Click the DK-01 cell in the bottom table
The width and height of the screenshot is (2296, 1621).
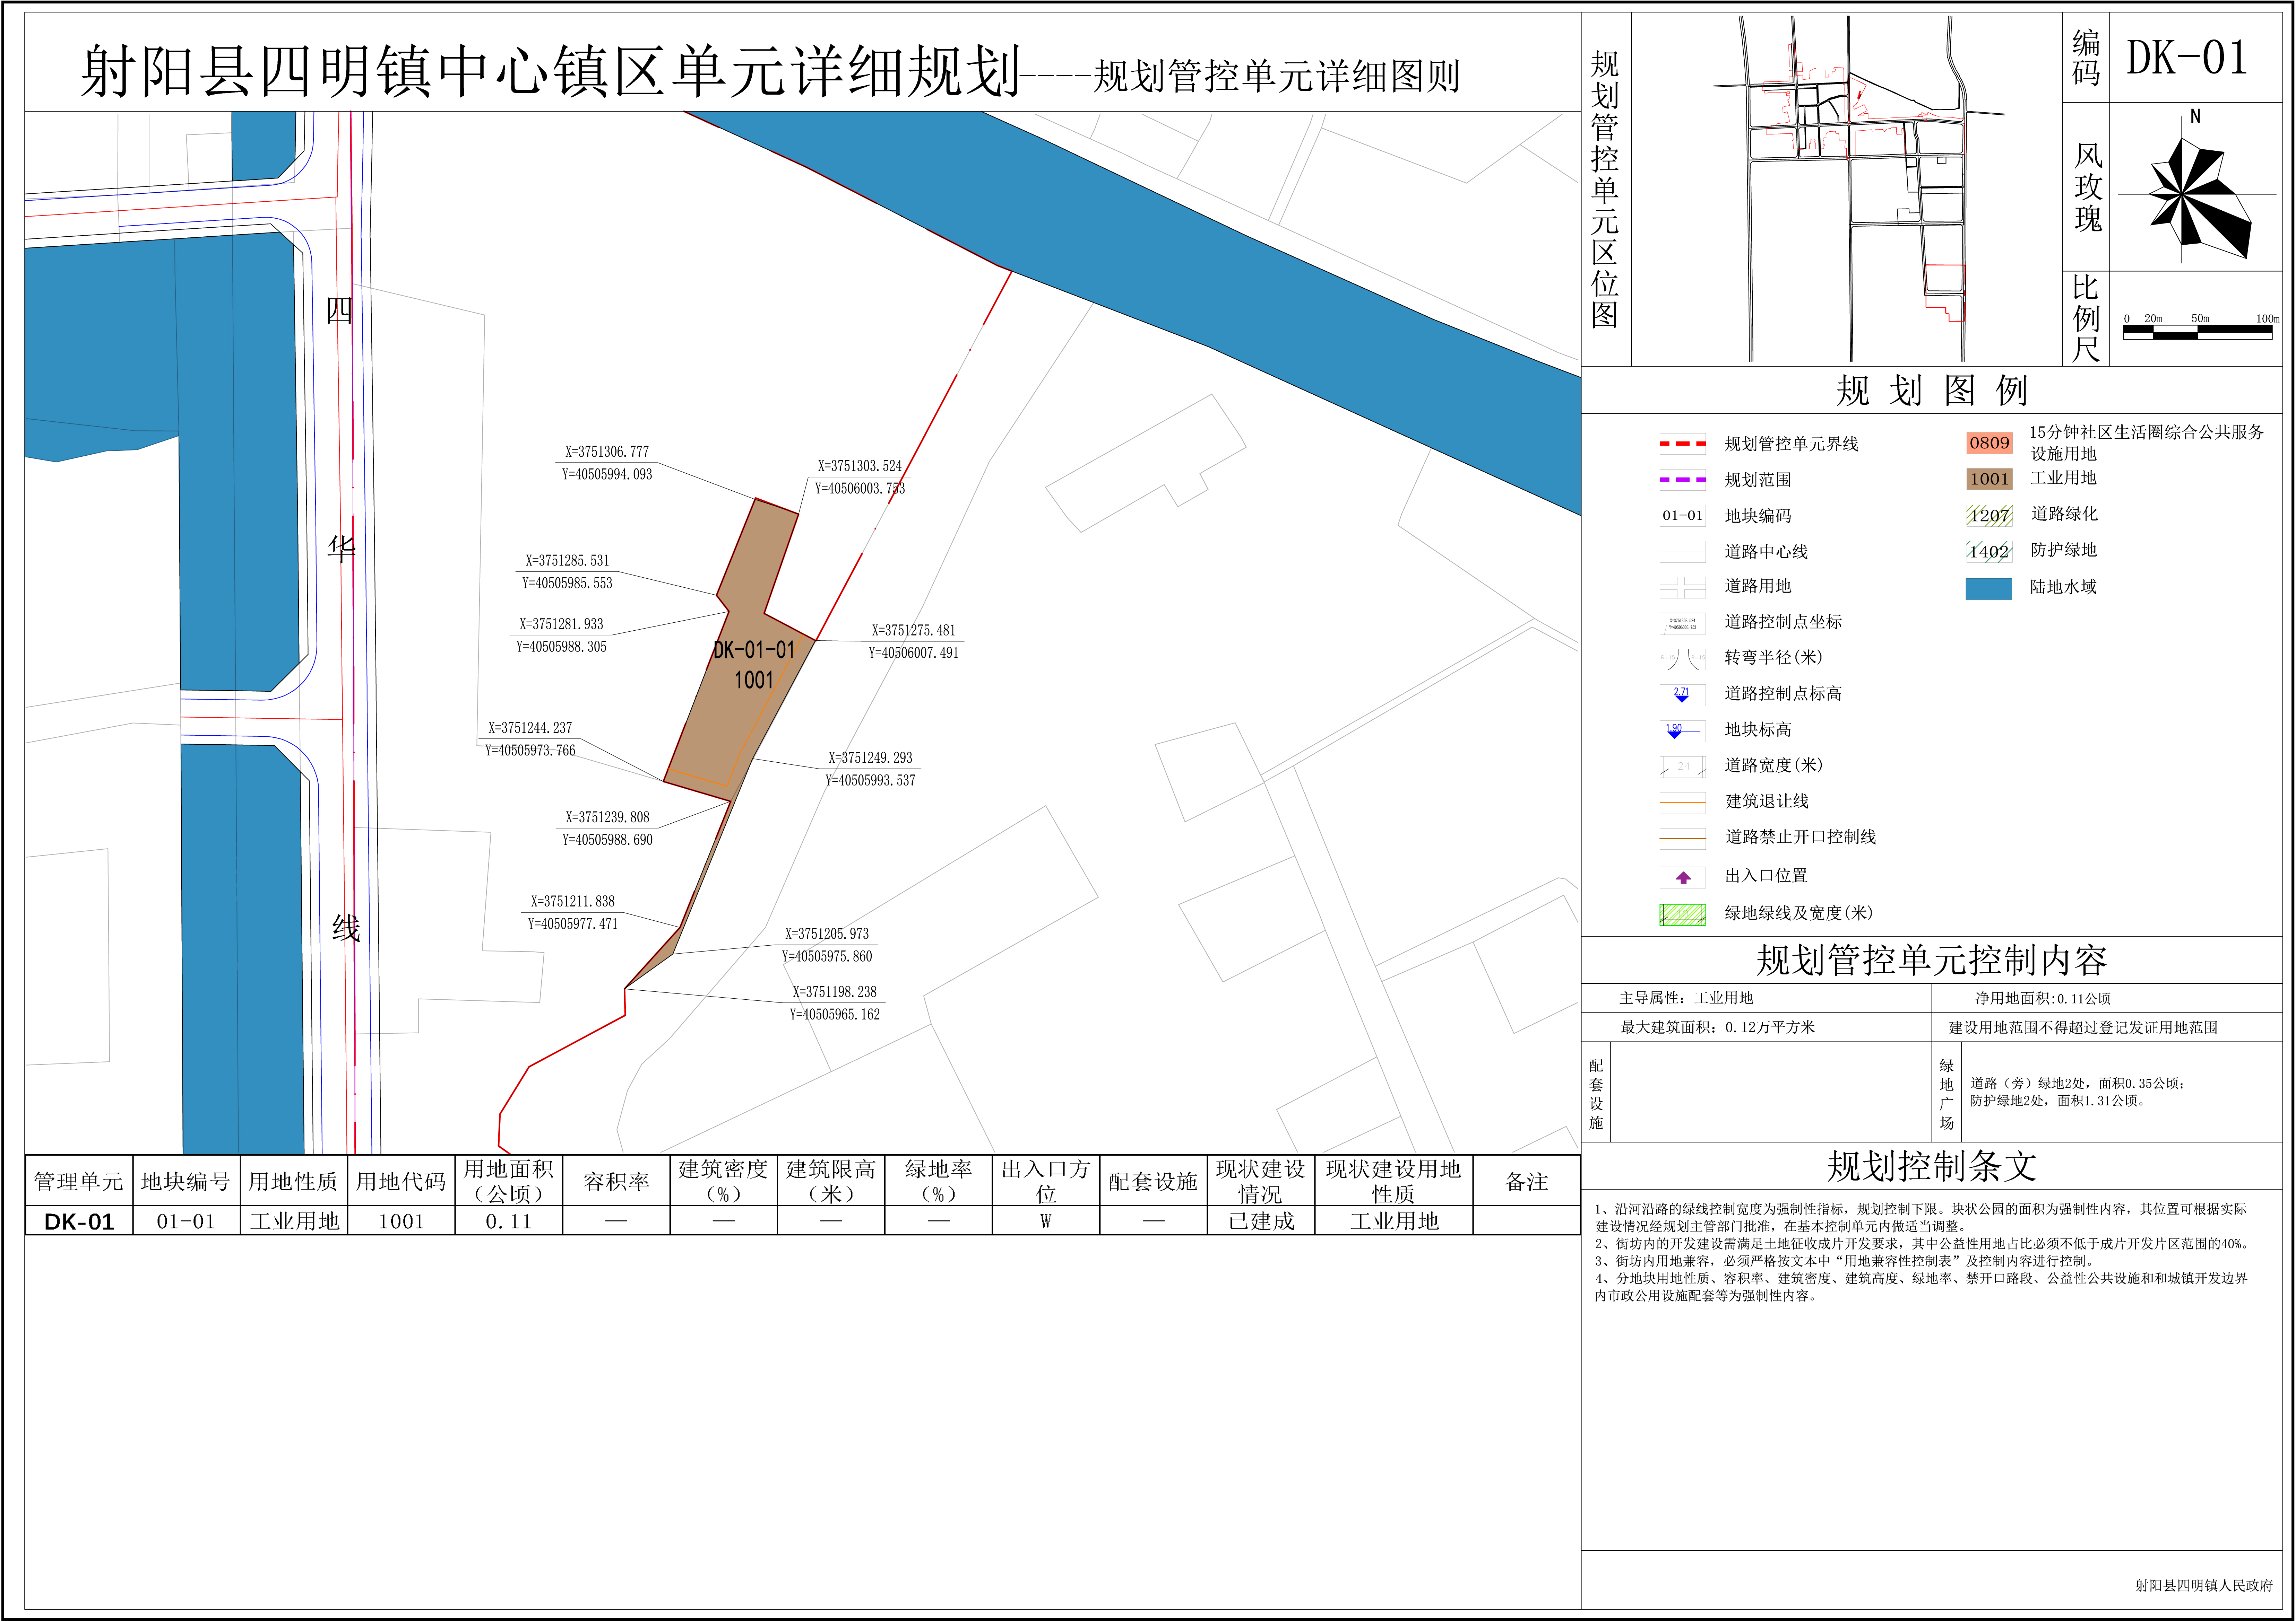79,1221
